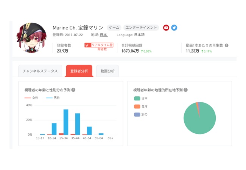Click the 20% y-axis label

pos(29,120)
